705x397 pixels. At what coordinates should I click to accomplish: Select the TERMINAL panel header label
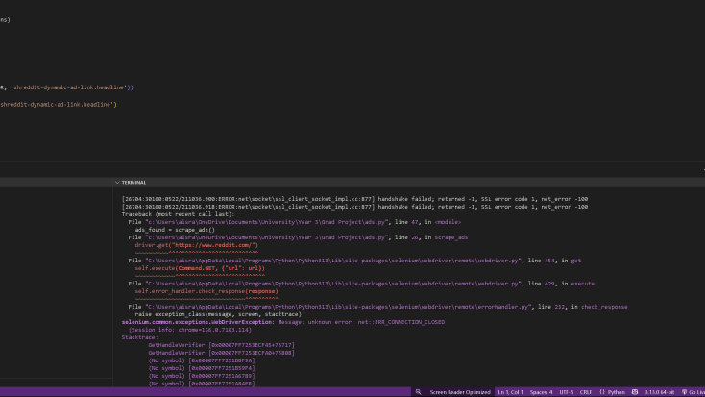pyautogui.click(x=134, y=183)
